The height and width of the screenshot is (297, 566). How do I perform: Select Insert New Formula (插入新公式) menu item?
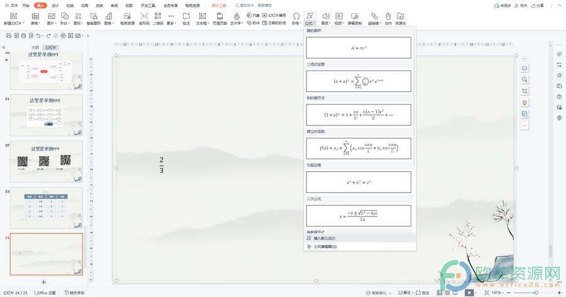(324, 238)
